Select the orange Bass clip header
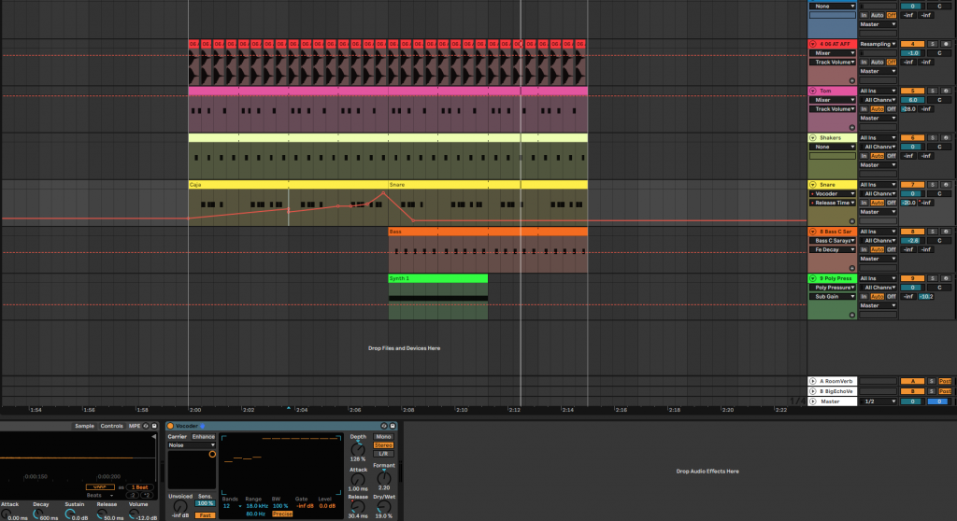 (x=488, y=232)
